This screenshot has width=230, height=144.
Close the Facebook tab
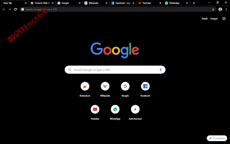coord(133,3)
